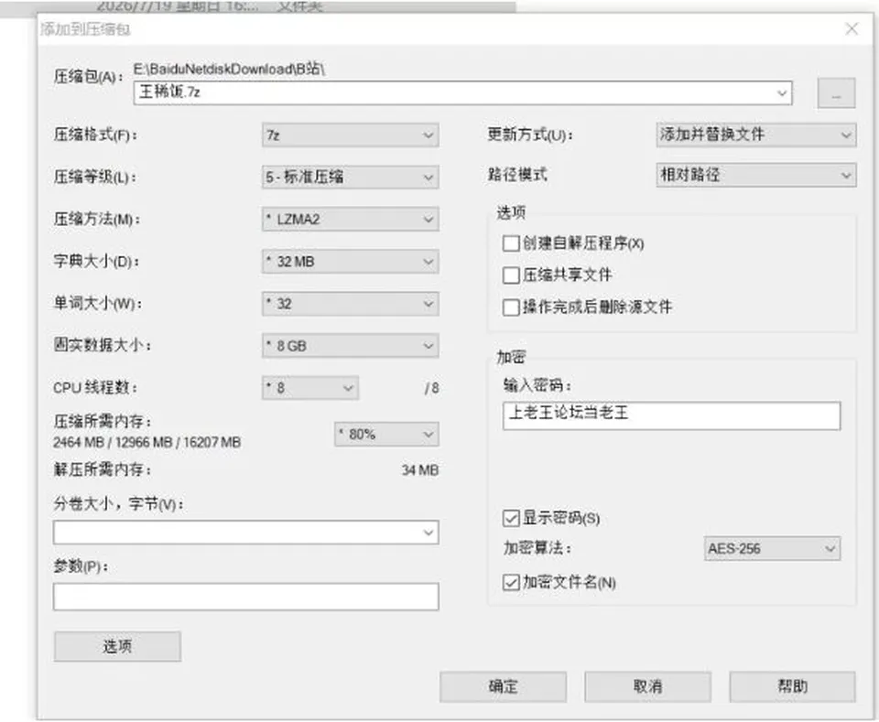Open the 80% memory usage dropdown
This screenshot has height=722, width=879.
[386, 434]
